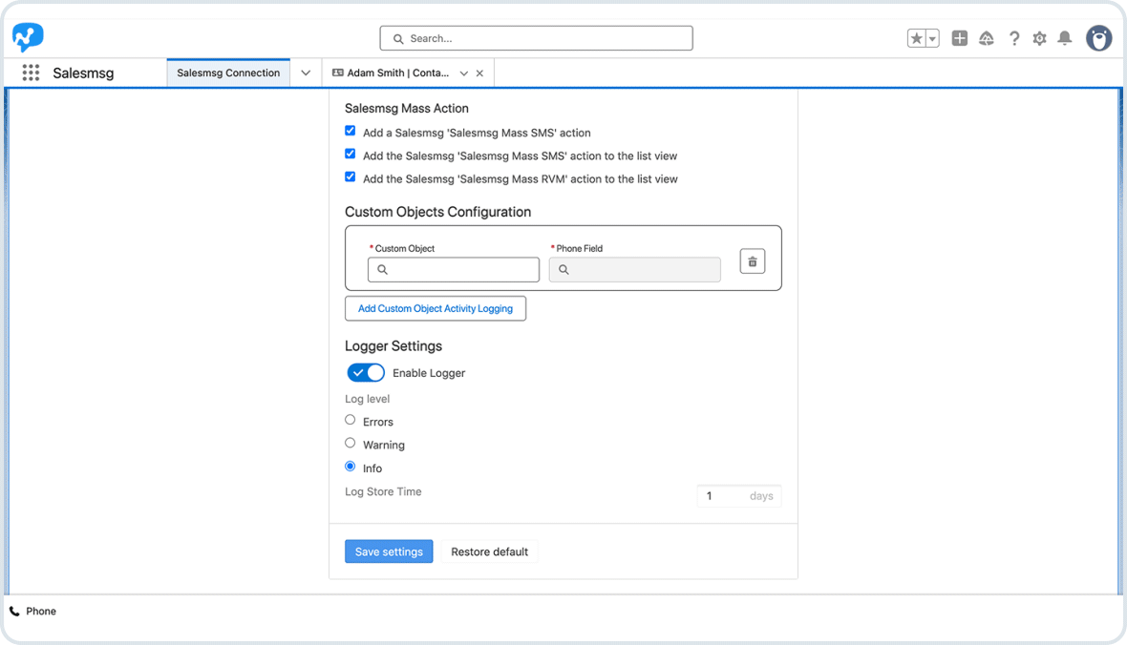Uncheck the 'Salesmsg Mass SMS' action checkbox
This screenshot has height=645, width=1127.
(350, 131)
